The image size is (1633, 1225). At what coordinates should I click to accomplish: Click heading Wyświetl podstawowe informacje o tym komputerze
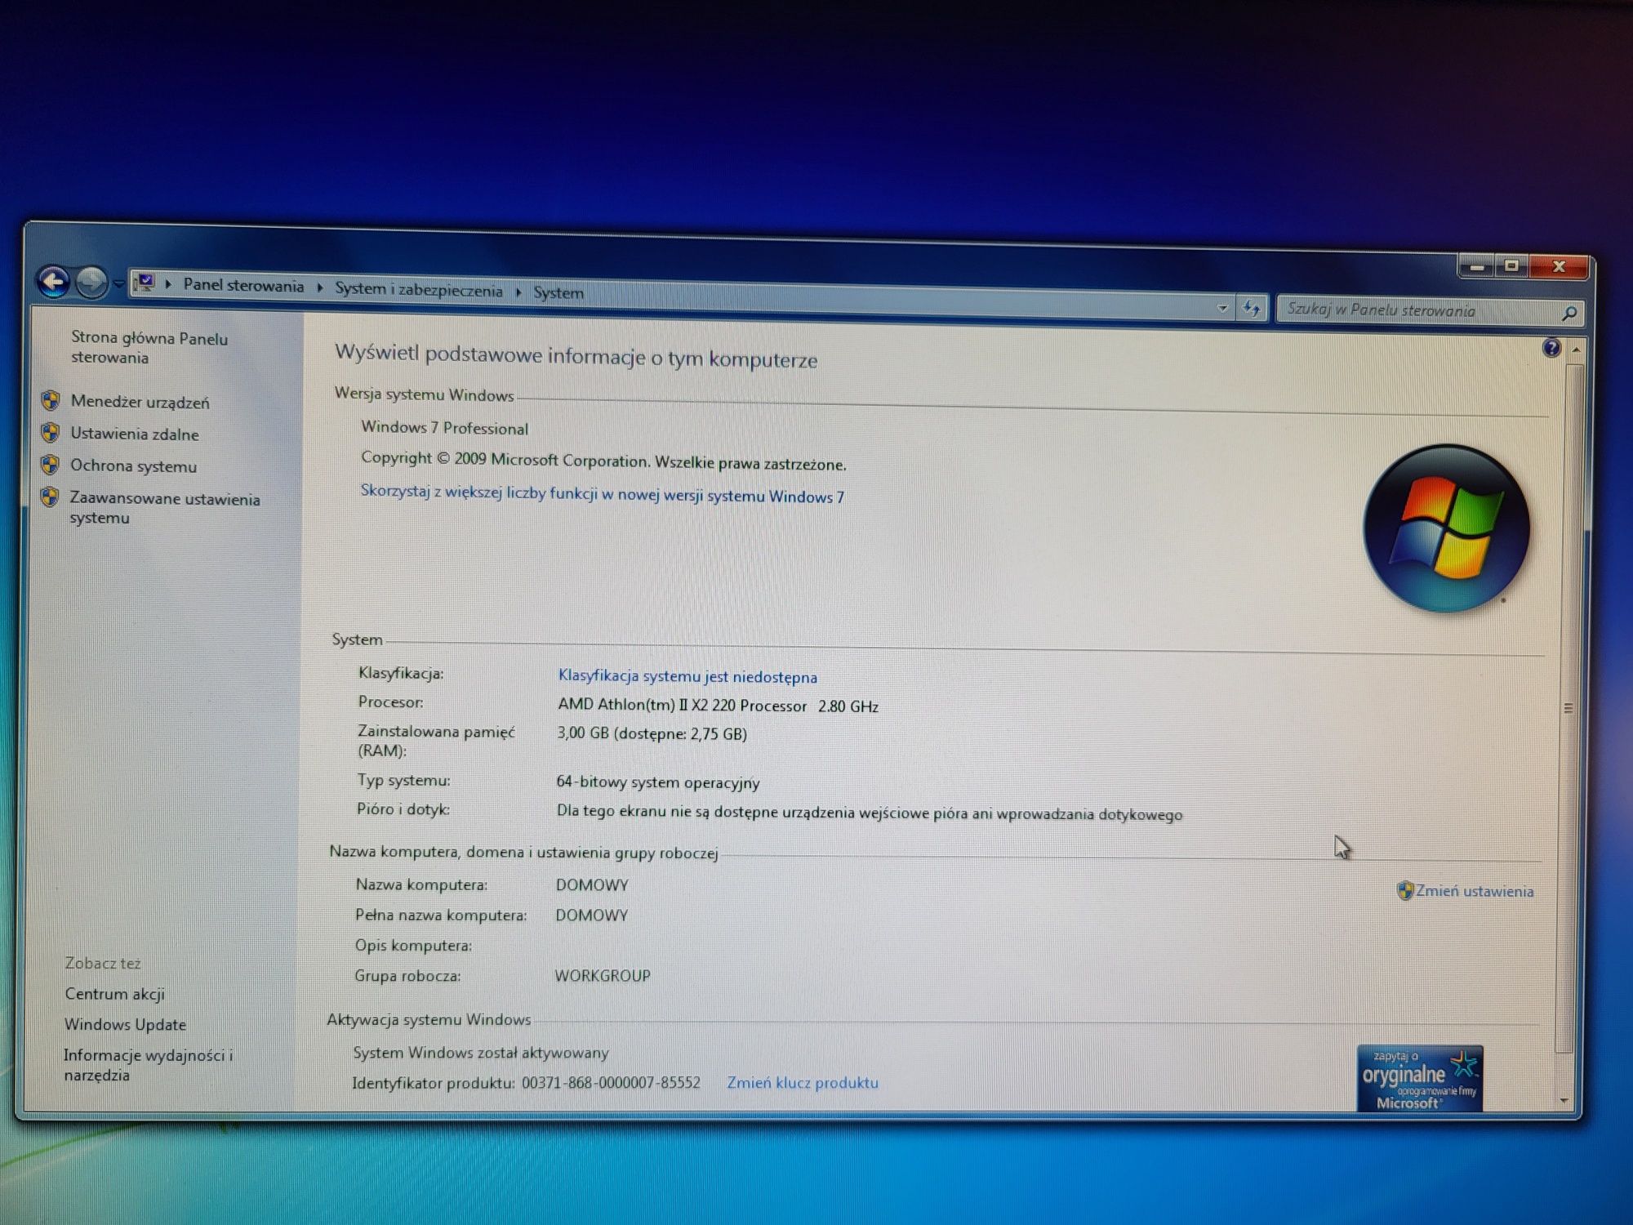click(x=576, y=357)
